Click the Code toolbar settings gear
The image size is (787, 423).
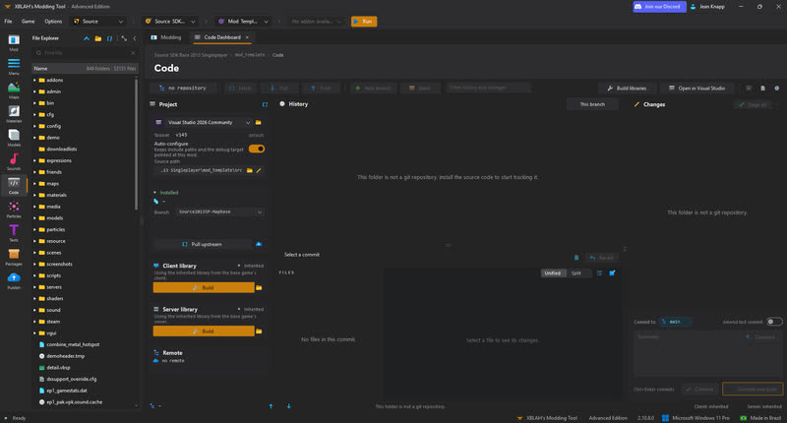(x=776, y=88)
